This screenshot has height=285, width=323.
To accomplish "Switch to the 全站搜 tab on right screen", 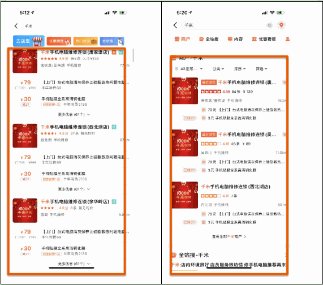I will [x=209, y=39].
